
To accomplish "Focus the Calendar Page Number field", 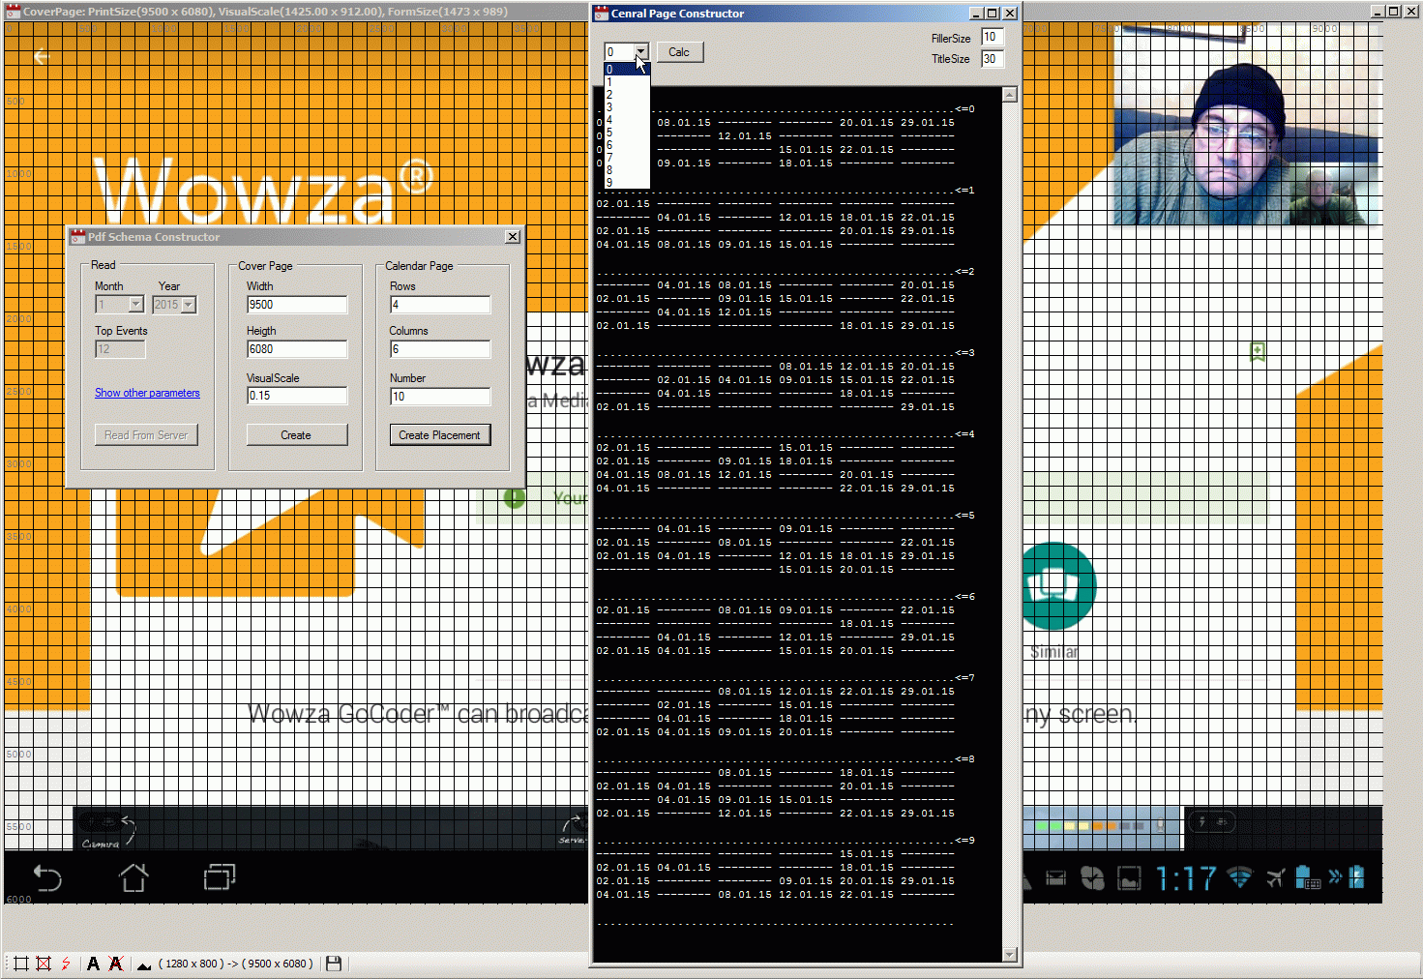I will click(440, 397).
